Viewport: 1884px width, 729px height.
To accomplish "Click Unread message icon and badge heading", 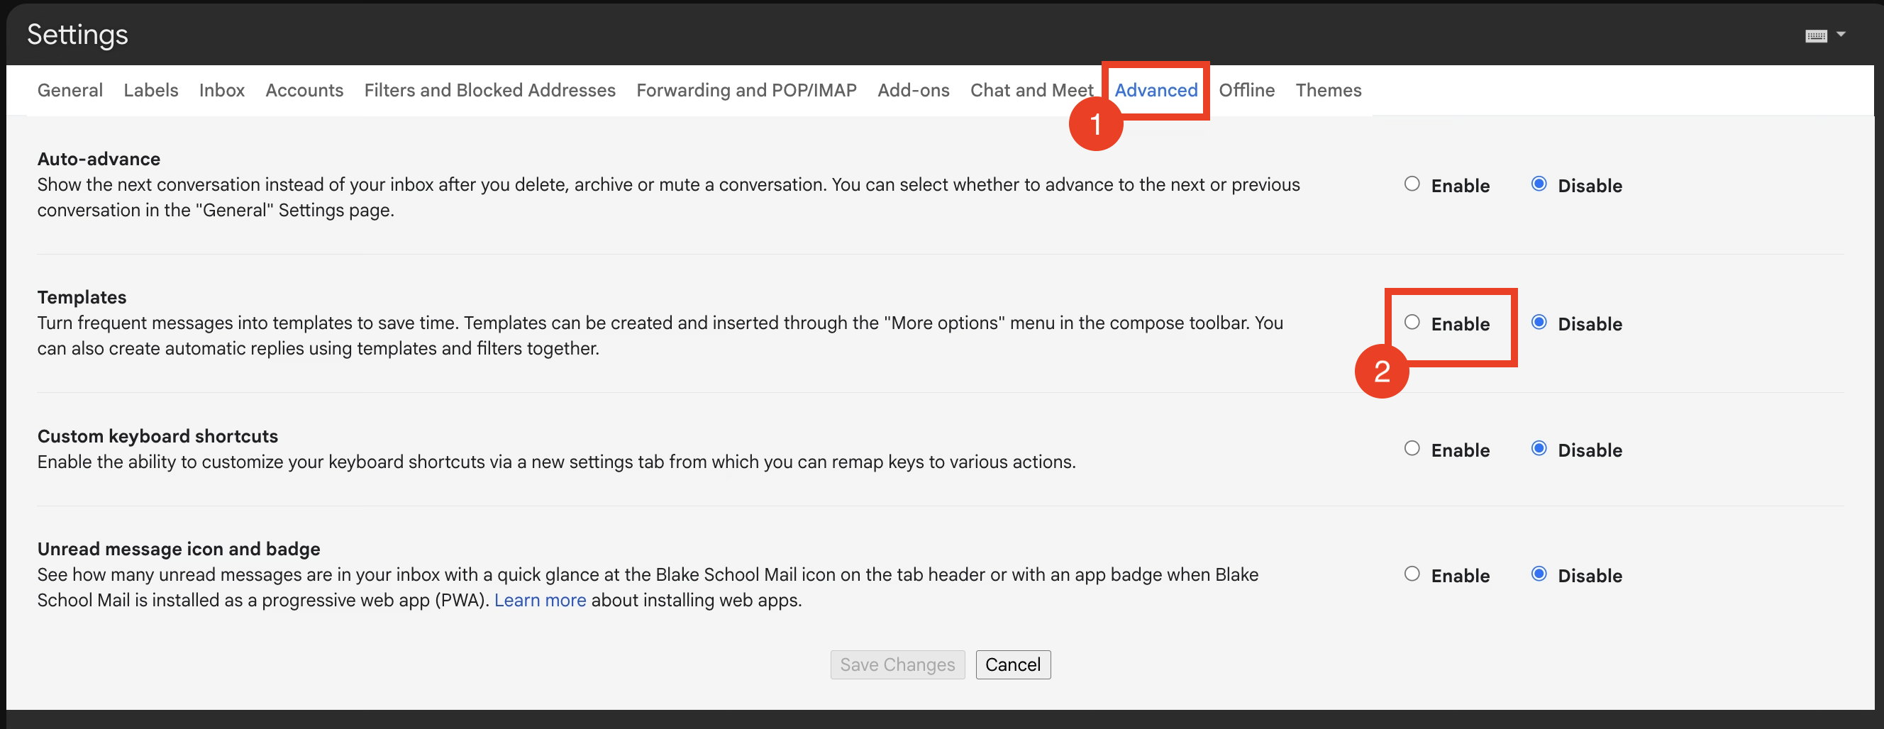I will (x=179, y=548).
